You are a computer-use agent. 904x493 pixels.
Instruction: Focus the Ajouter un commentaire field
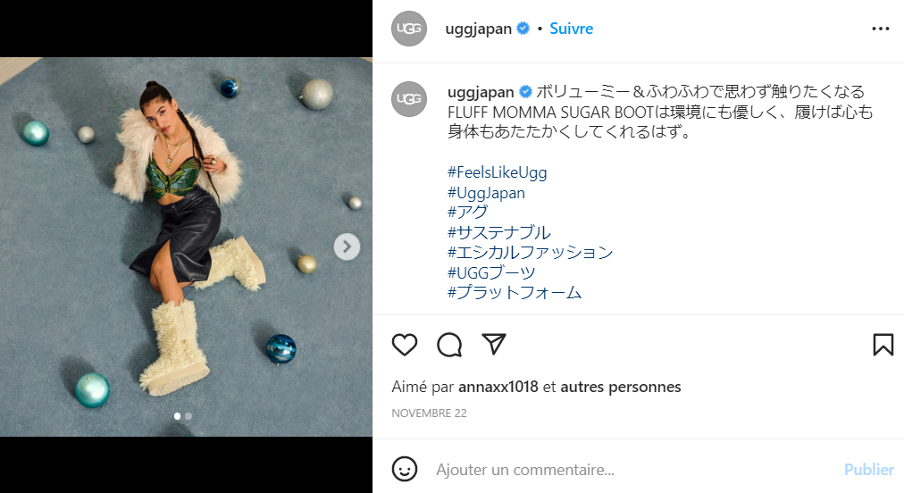634,470
